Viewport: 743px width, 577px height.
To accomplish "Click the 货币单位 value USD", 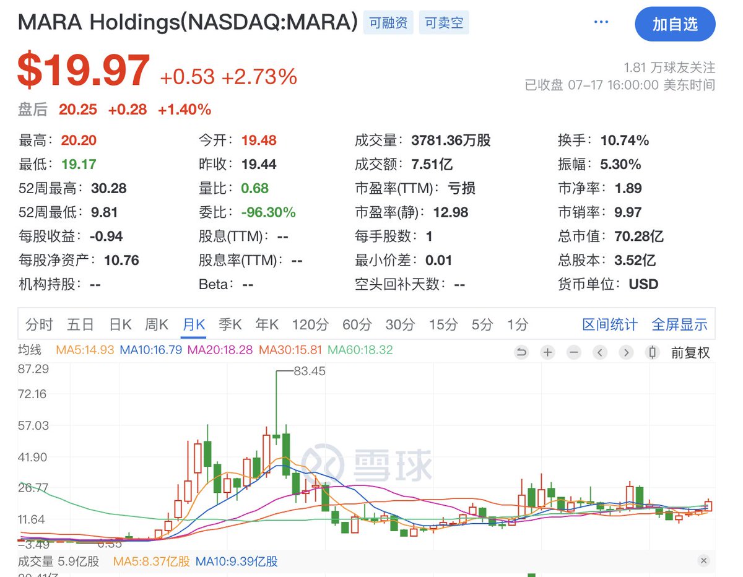I will tap(644, 285).
